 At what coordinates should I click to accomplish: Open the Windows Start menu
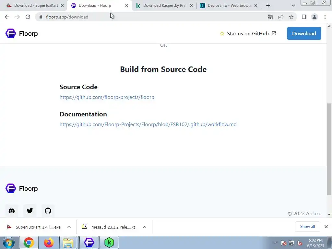coord(9,243)
